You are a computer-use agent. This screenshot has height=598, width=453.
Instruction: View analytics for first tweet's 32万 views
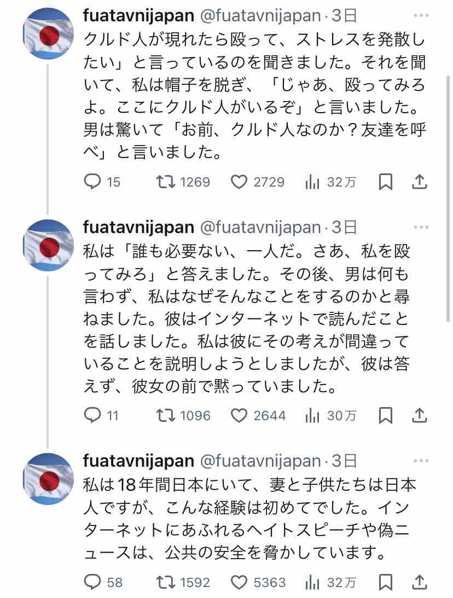coord(312,182)
